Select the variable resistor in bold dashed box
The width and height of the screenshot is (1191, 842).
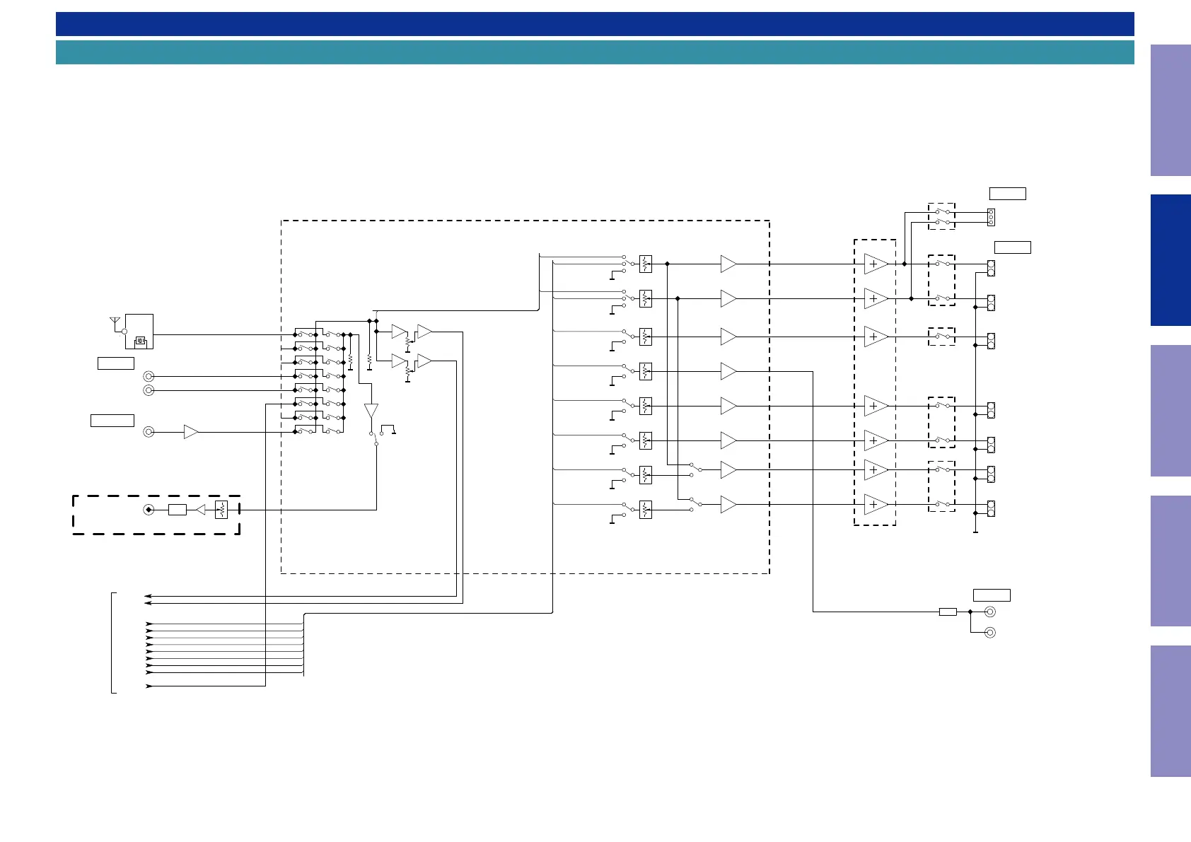click(221, 510)
